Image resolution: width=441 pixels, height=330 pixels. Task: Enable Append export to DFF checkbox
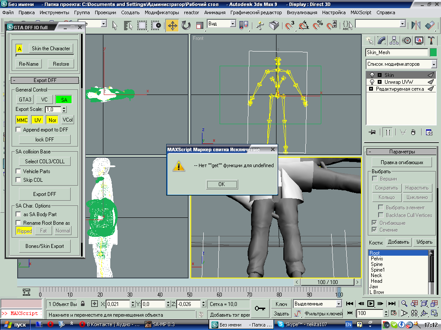pyautogui.click(x=19, y=129)
